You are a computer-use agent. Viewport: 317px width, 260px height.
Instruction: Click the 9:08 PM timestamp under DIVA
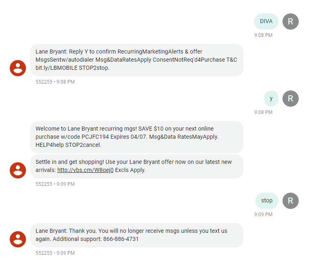[x=263, y=35]
